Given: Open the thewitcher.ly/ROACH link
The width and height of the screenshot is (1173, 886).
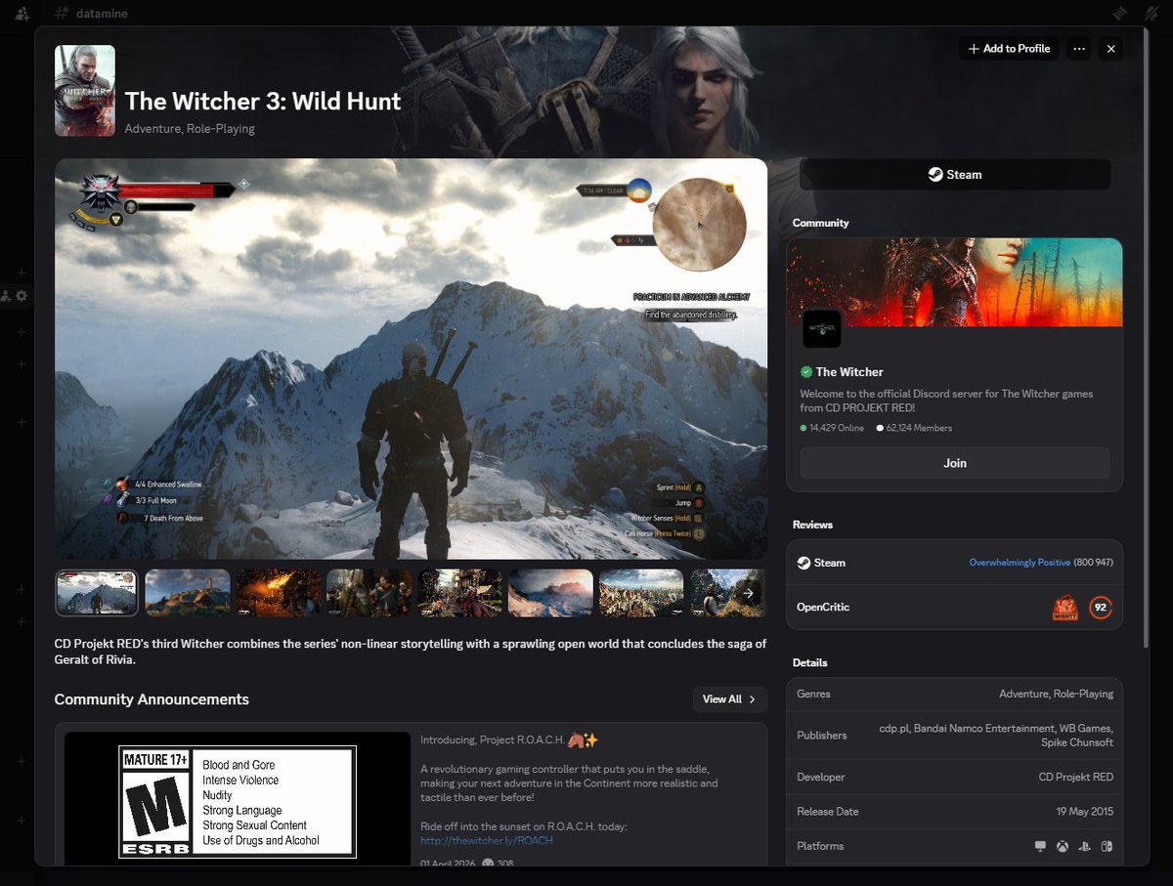Looking at the screenshot, I should tap(485, 840).
